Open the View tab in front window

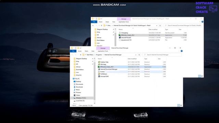click(x=93, y=51)
